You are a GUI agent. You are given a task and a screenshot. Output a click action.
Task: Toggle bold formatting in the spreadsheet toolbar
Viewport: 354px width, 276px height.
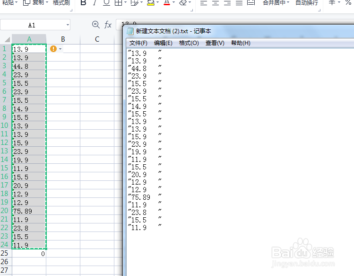pos(83,3)
